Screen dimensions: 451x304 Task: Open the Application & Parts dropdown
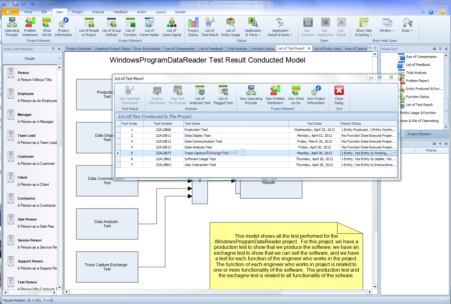coord(253,27)
